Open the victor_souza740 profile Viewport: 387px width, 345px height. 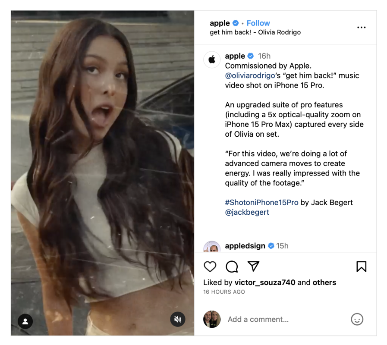(x=264, y=282)
